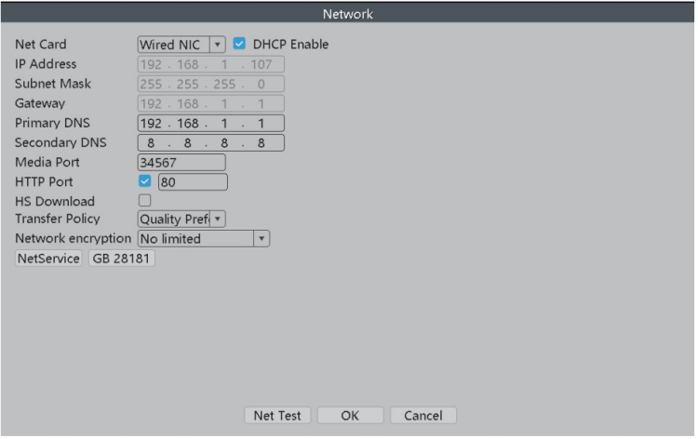Open the Net Card dropdown
Screen dimensions: 698x439
(181, 44)
